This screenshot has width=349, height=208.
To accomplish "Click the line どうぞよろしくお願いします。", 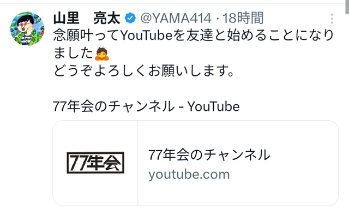I will 143,71.
